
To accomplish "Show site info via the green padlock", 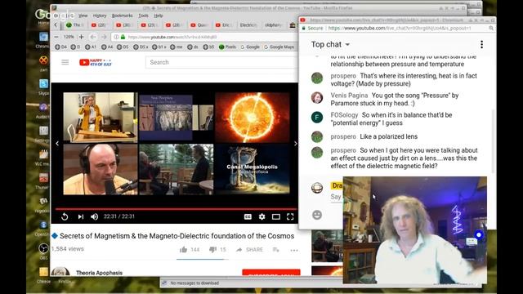I will (x=123, y=37).
